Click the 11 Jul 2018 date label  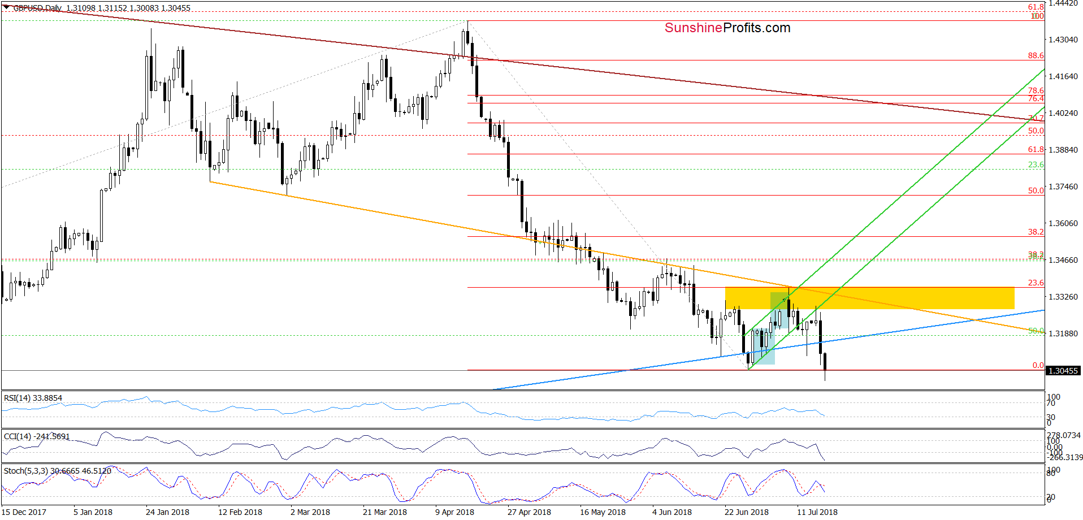(x=817, y=512)
